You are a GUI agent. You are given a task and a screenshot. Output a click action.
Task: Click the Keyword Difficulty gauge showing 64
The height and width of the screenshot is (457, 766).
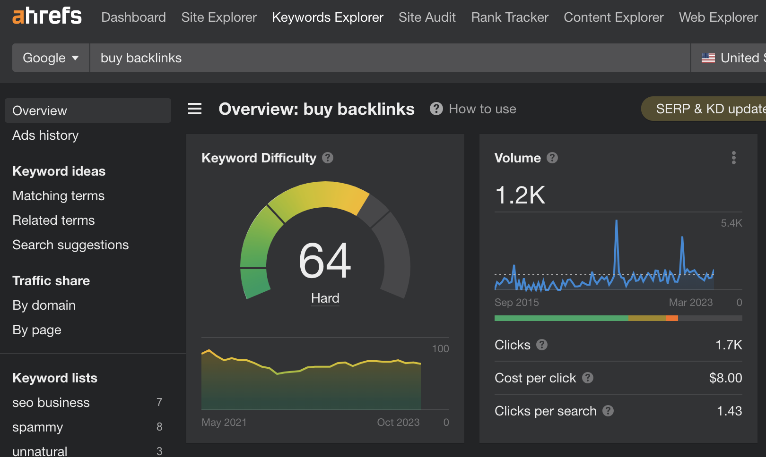click(x=325, y=241)
